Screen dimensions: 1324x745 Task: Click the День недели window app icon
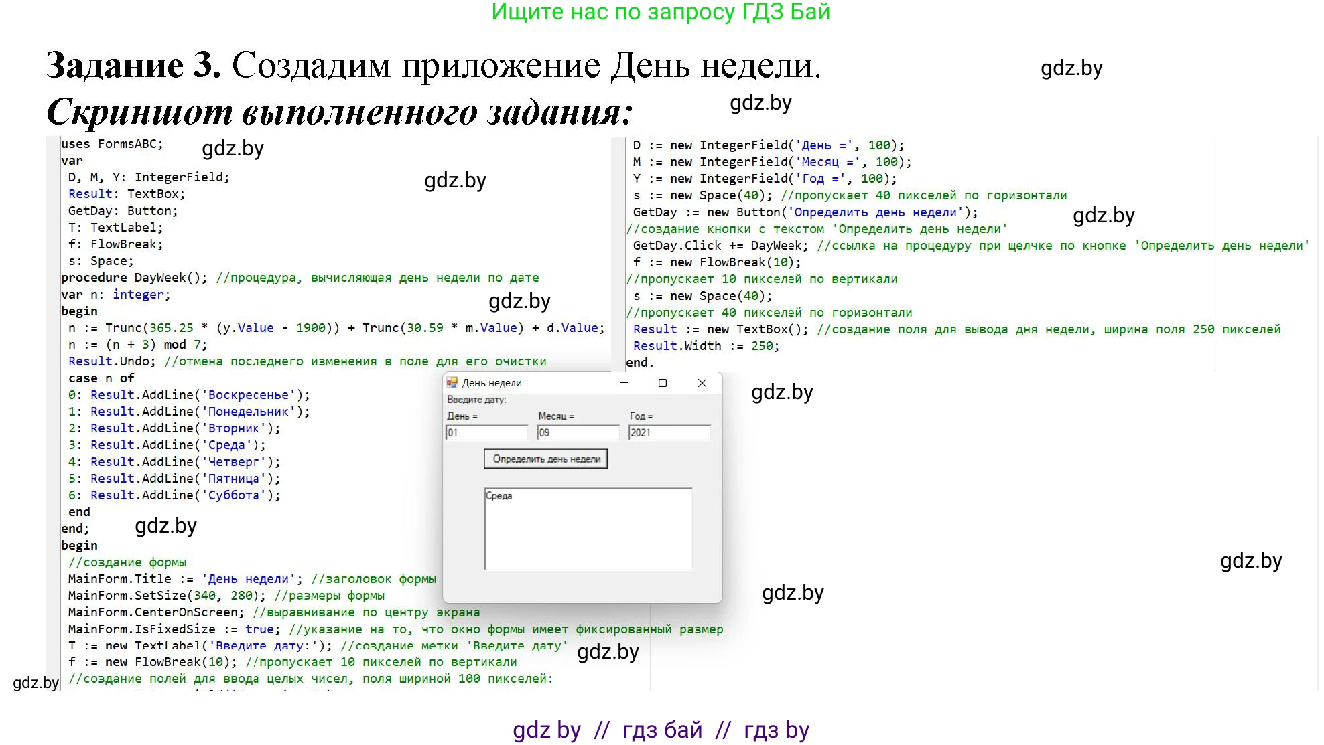tap(452, 382)
